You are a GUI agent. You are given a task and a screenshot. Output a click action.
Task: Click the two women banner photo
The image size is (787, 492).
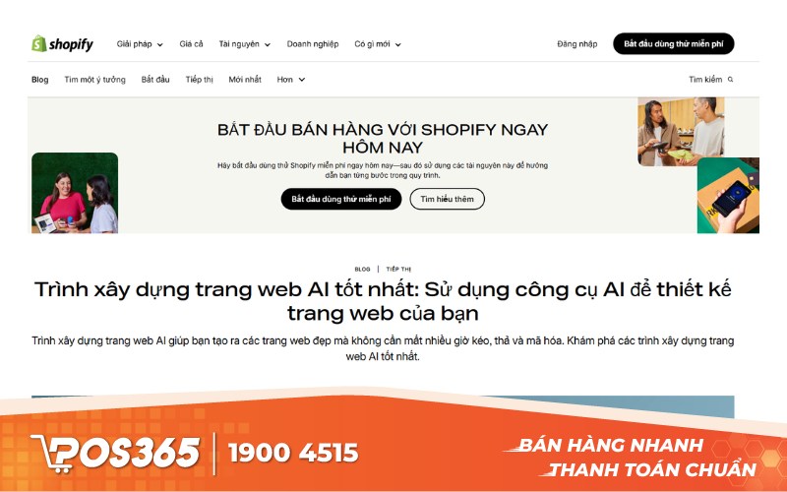[75, 193]
